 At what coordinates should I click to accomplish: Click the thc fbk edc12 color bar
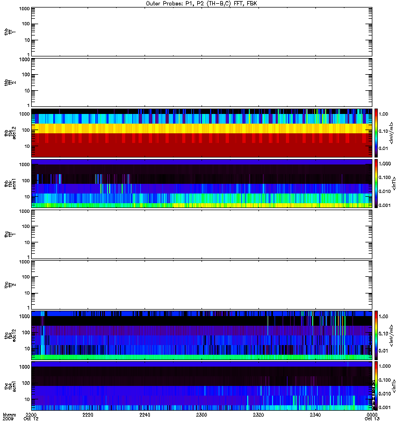[376, 335]
